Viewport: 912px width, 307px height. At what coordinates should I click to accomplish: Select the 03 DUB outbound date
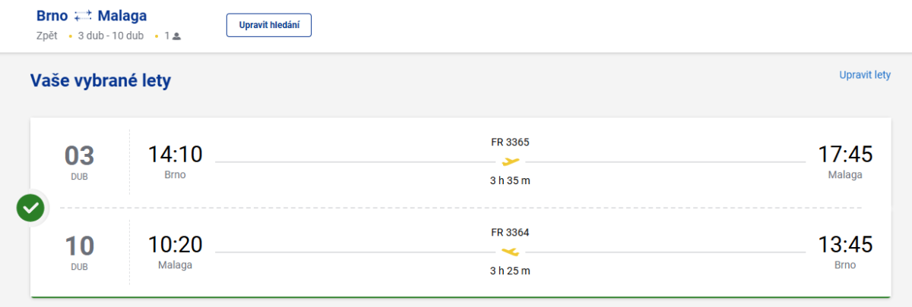[79, 161]
